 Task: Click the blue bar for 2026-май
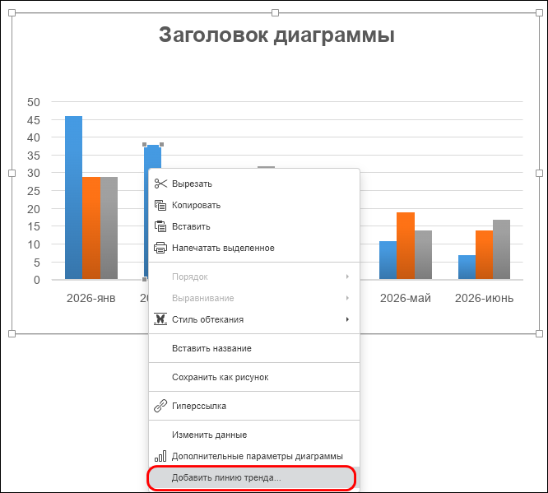point(388,260)
